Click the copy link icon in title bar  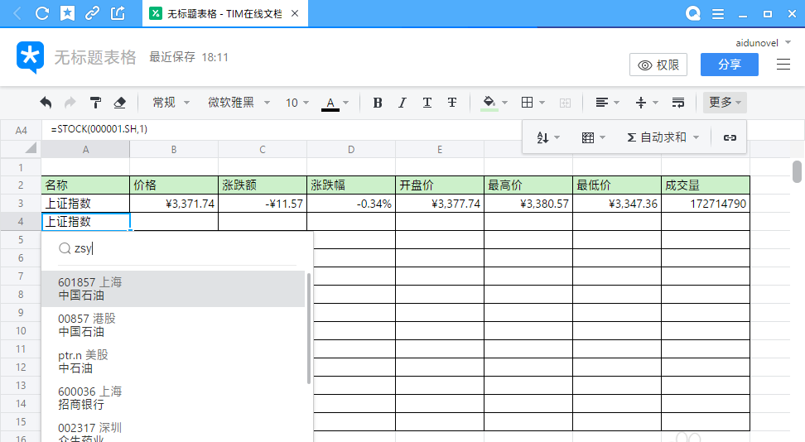coord(93,13)
